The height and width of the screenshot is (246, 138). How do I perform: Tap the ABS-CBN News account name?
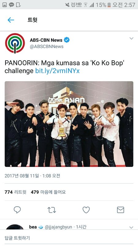46,40
